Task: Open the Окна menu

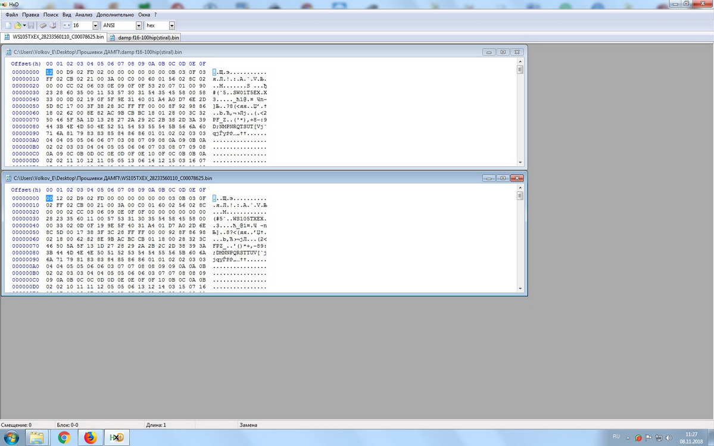Action: tap(144, 14)
